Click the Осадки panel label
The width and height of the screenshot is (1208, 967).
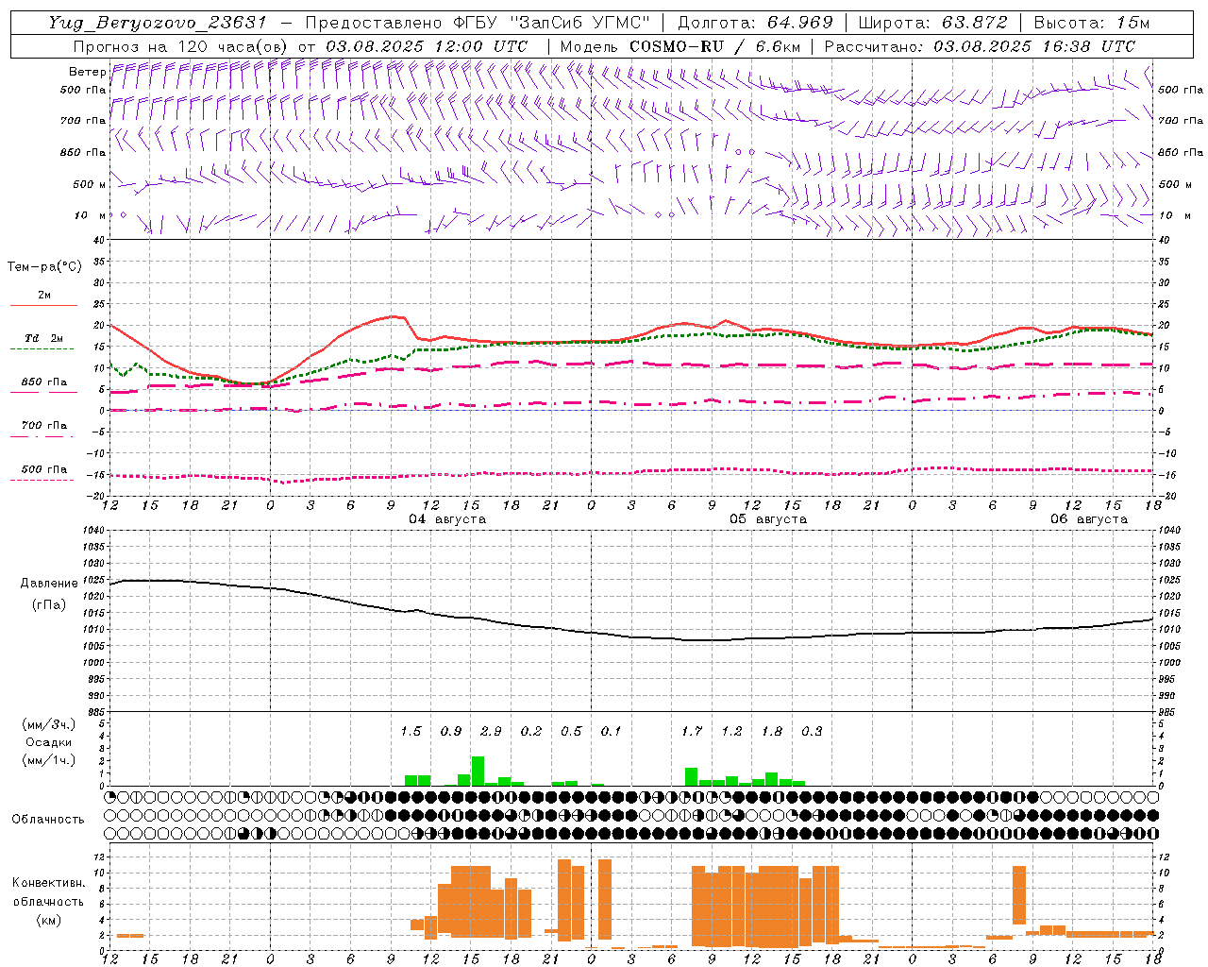point(49,742)
